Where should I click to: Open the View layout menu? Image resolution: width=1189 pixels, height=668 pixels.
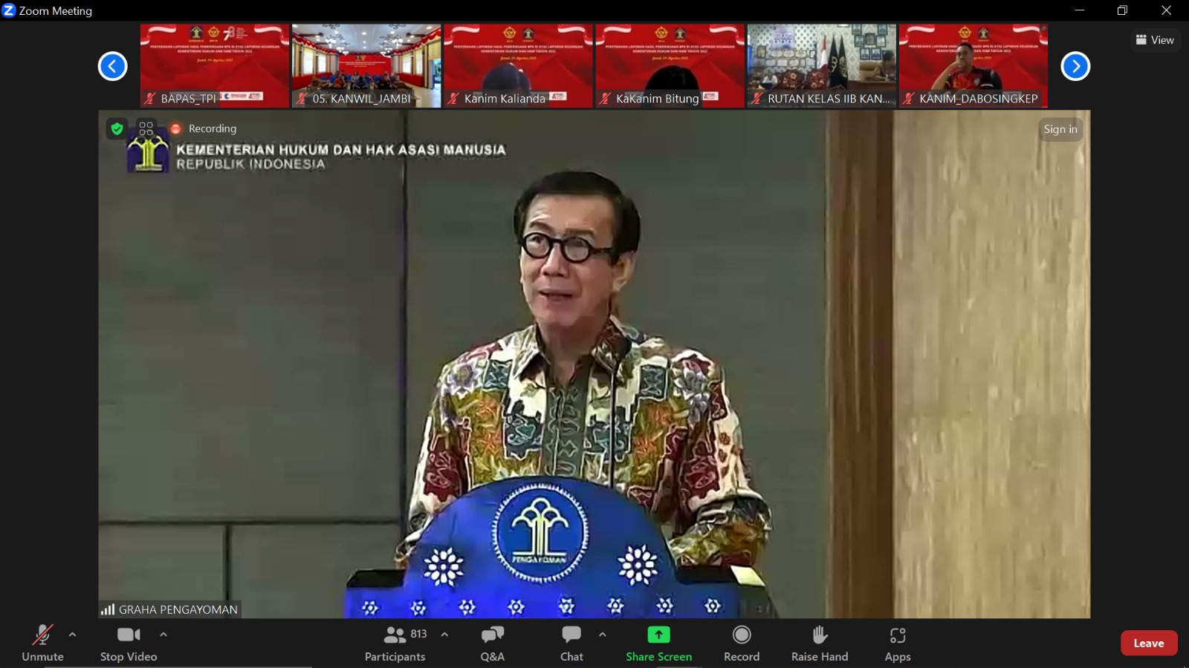click(1155, 40)
